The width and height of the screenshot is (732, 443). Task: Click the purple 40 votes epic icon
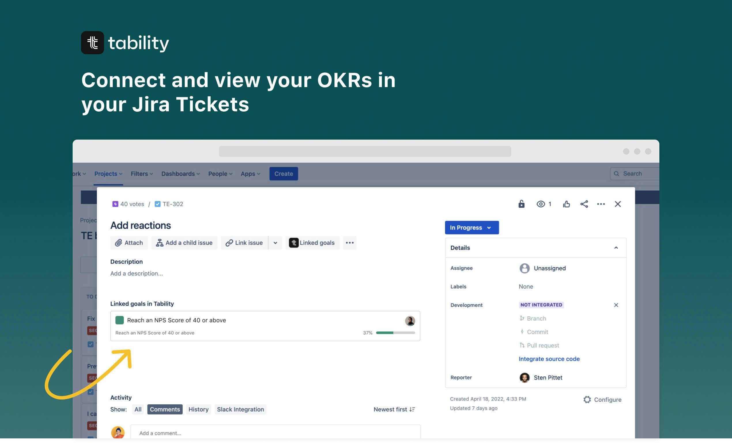(115, 204)
